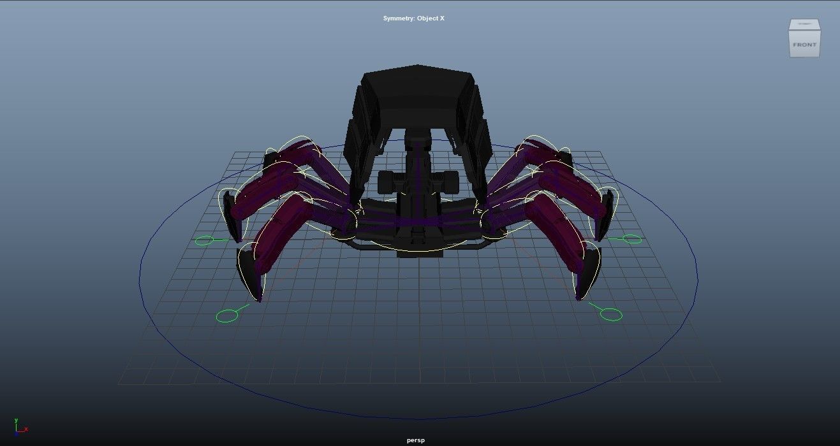Click the XYZ axis gizmo in the corner
840x446 pixels.
click(x=20, y=426)
